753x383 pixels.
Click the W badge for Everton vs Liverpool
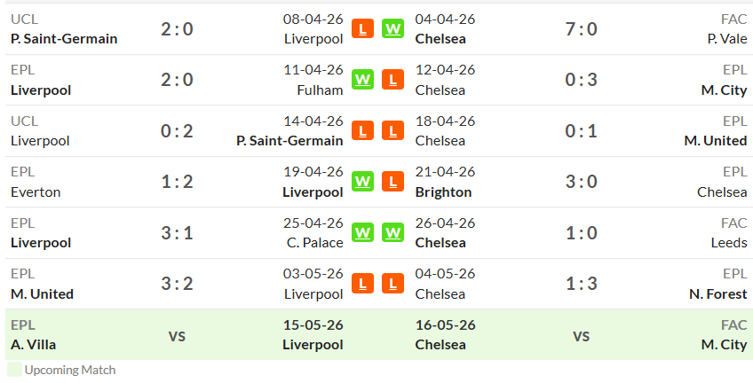pyautogui.click(x=362, y=182)
